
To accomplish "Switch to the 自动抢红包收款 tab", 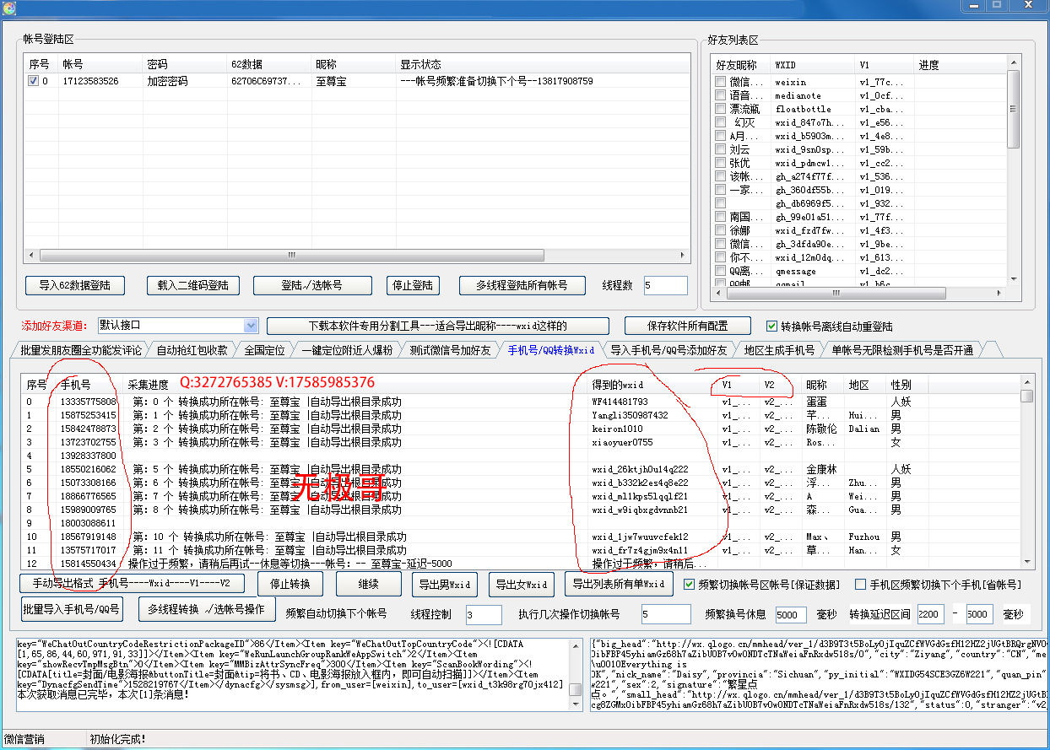I will click(x=192, y=350).
